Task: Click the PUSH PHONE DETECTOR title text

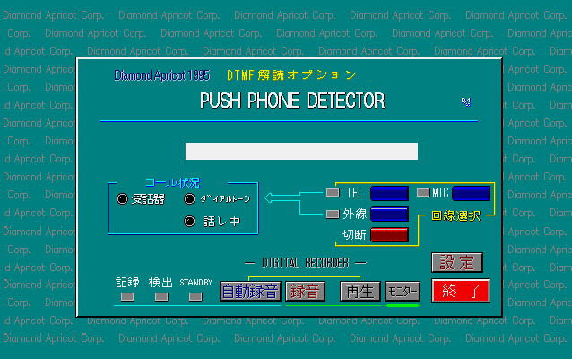Action: 292,101
